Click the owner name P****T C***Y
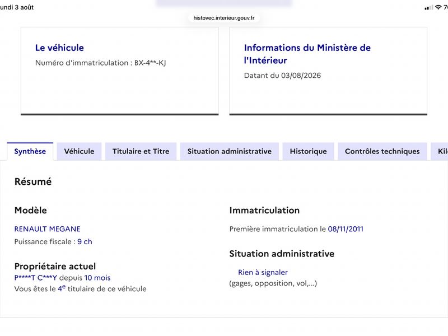 pos(36,278)
